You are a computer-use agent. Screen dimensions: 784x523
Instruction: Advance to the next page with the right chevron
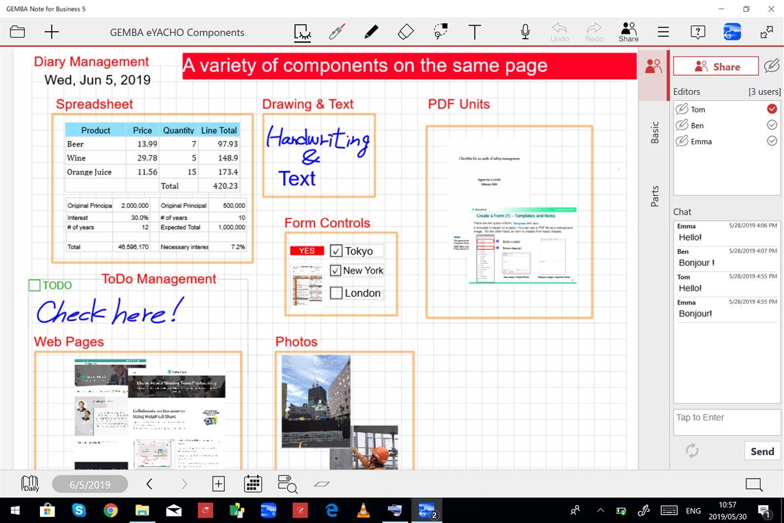coord(183,484)
